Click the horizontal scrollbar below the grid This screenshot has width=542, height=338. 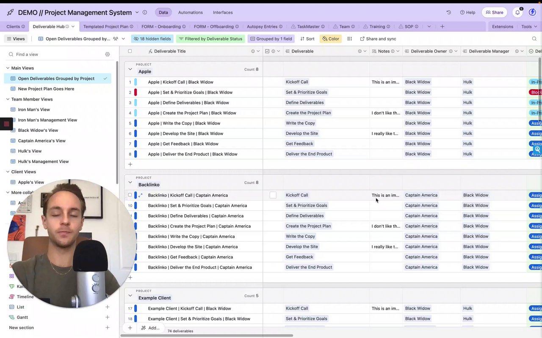207,335
